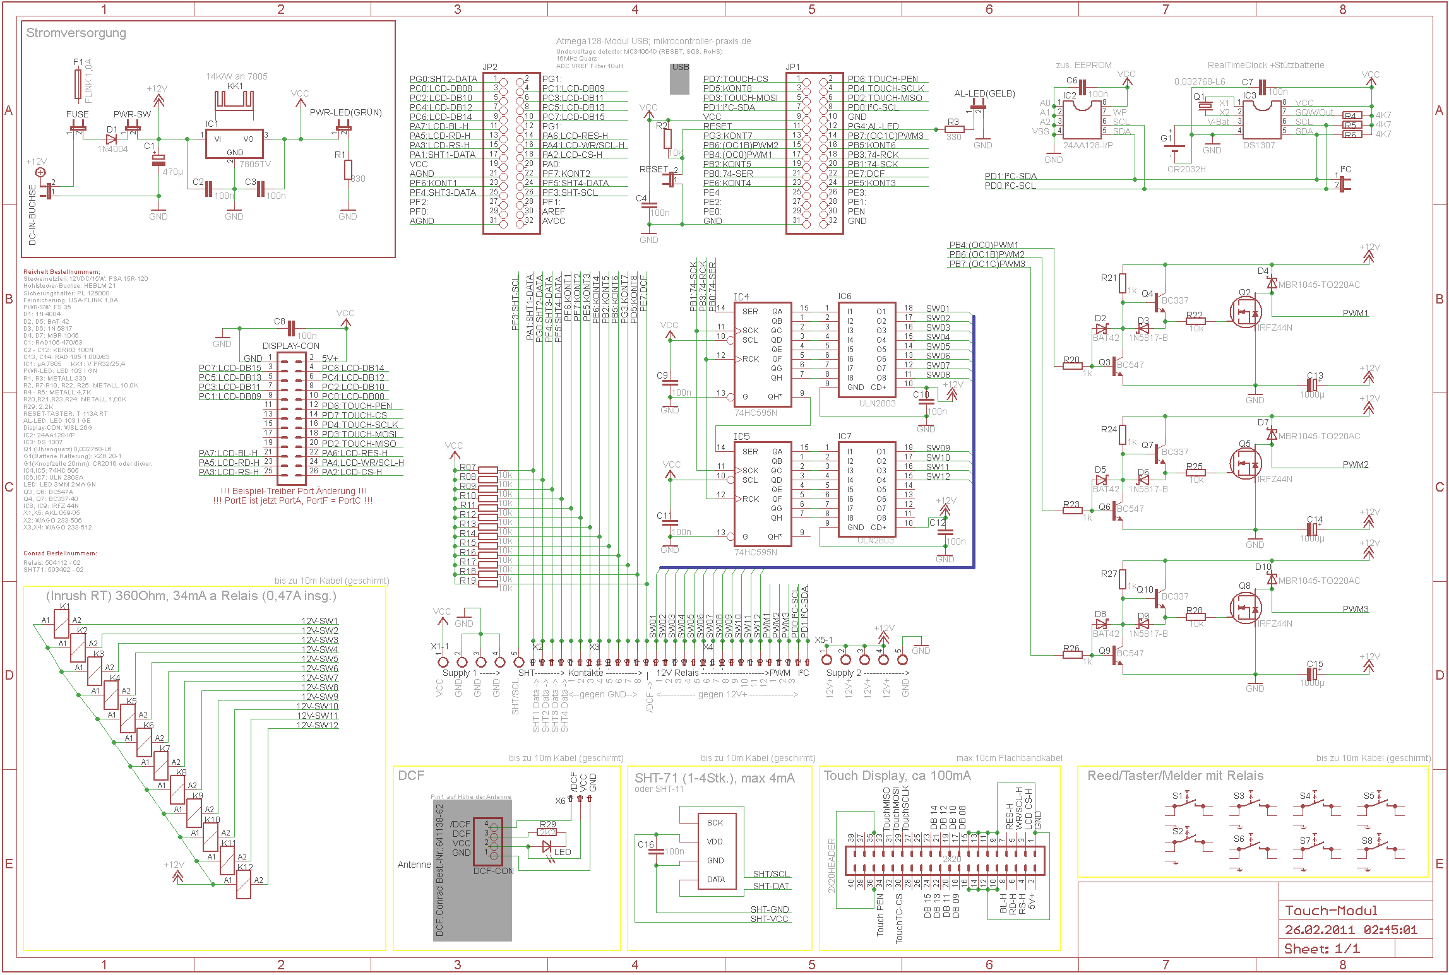
Task: Select the IC6 ULN2803 driver
Action: pyautogui.click(x=867, y=350)
